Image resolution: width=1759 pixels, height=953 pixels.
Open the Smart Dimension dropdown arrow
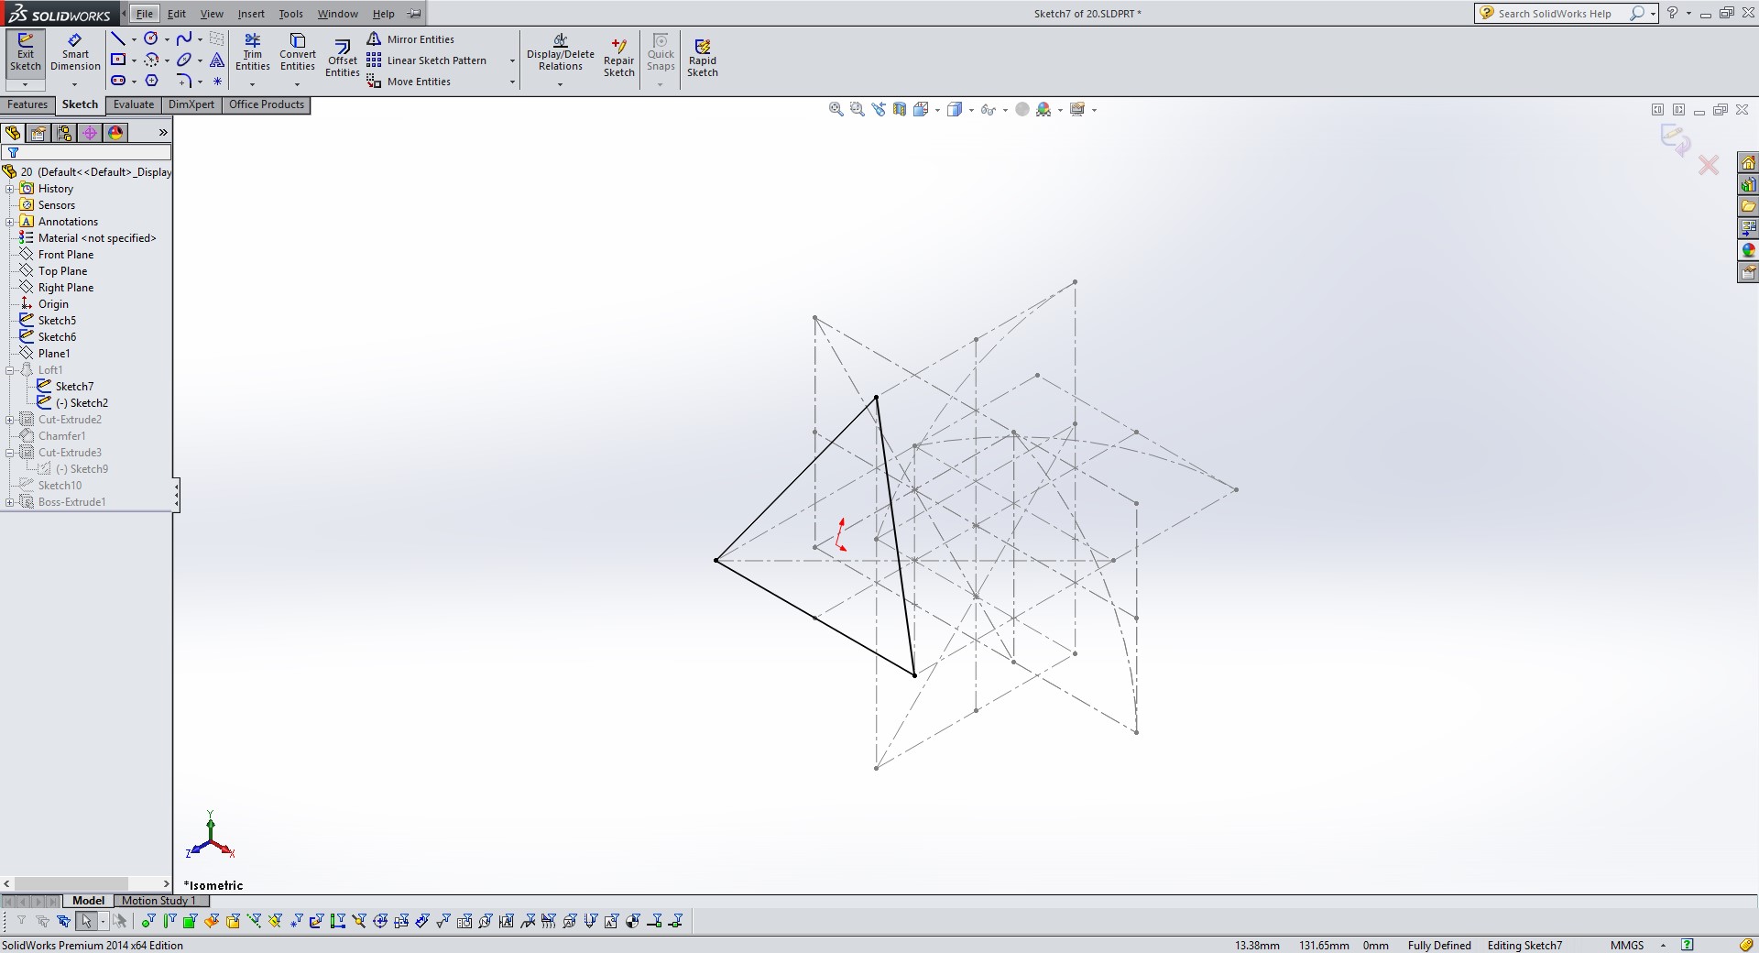75,84
